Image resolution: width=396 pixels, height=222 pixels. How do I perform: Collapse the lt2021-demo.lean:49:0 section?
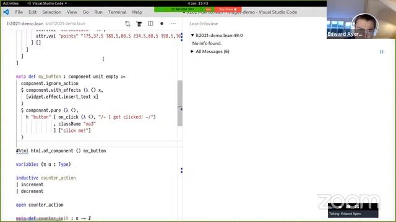(192, 35)
